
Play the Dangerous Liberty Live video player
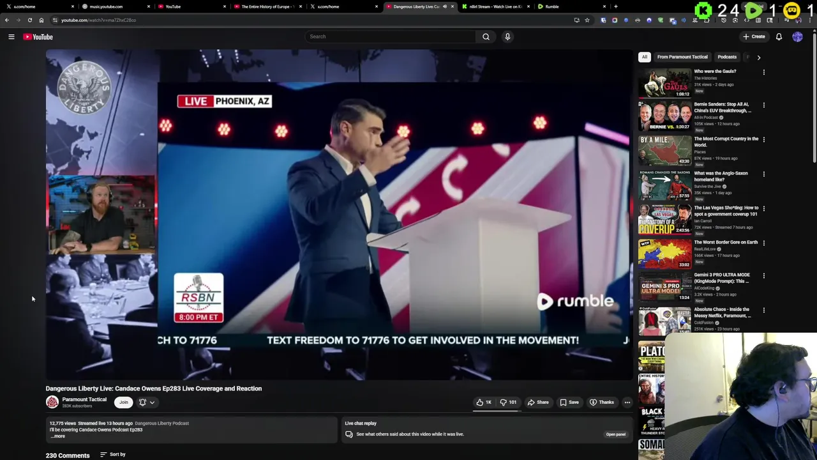pyautogui.click(x=339, y=215)
